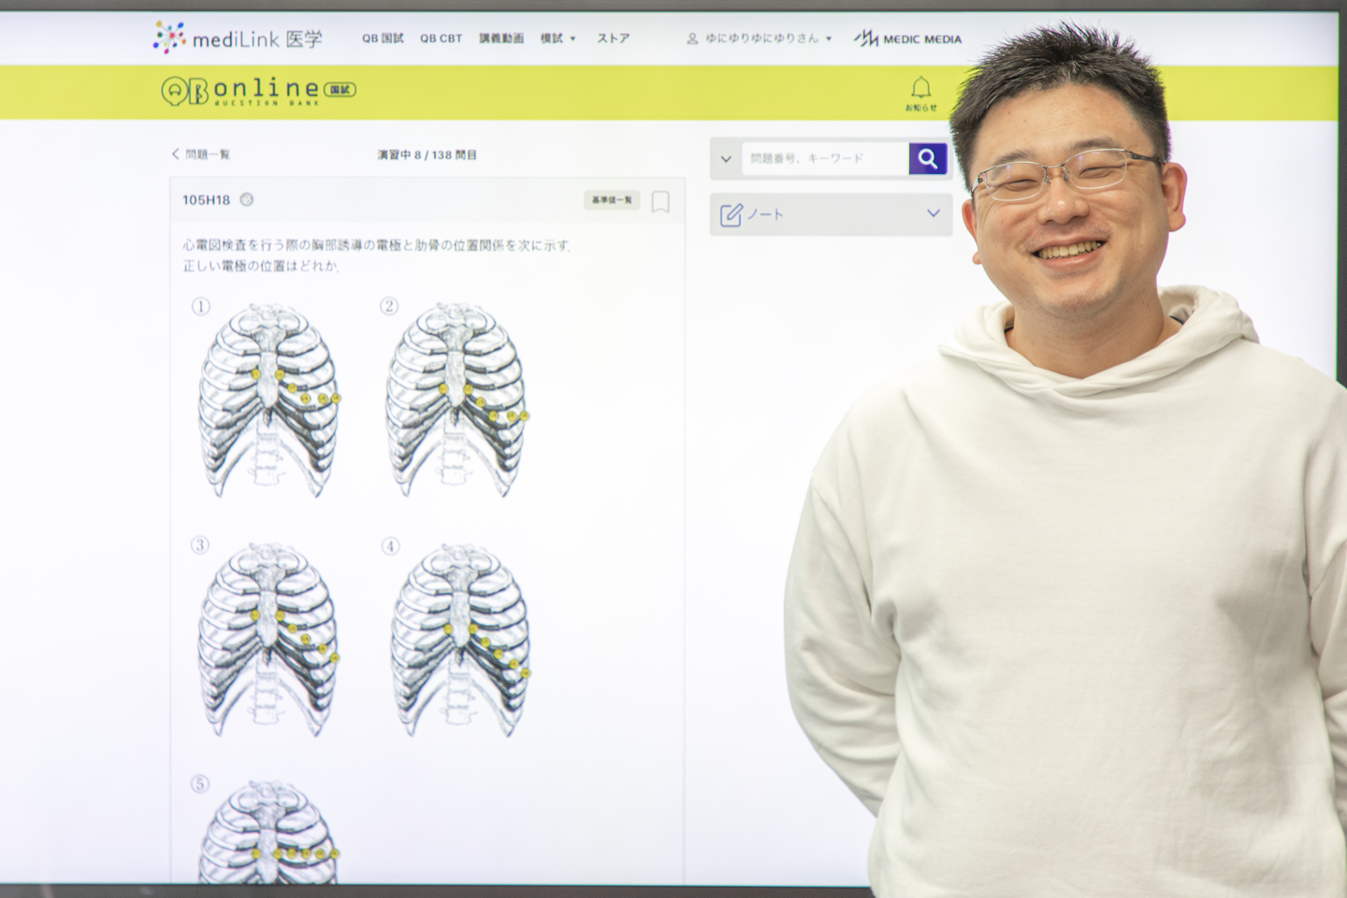Click the QB online 国試 logo
This screenshot has height=898, width=1347.
tap(258, 91)
